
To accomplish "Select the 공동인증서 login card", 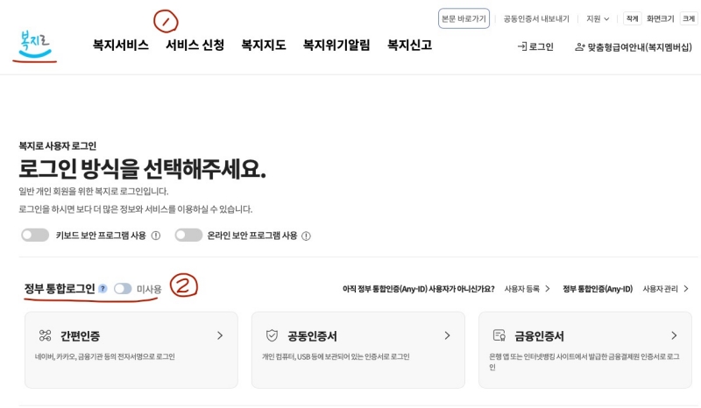I will (358, 350).
